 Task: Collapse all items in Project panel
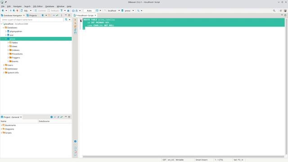(x=55, y=117)
